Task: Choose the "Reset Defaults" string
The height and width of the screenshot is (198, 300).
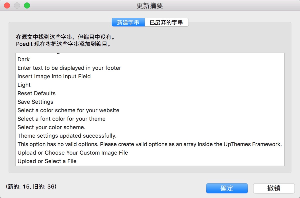Action: 36,94
